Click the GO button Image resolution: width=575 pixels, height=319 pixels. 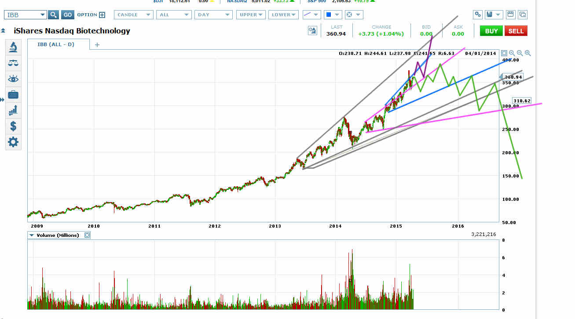(x=67, y=14)
